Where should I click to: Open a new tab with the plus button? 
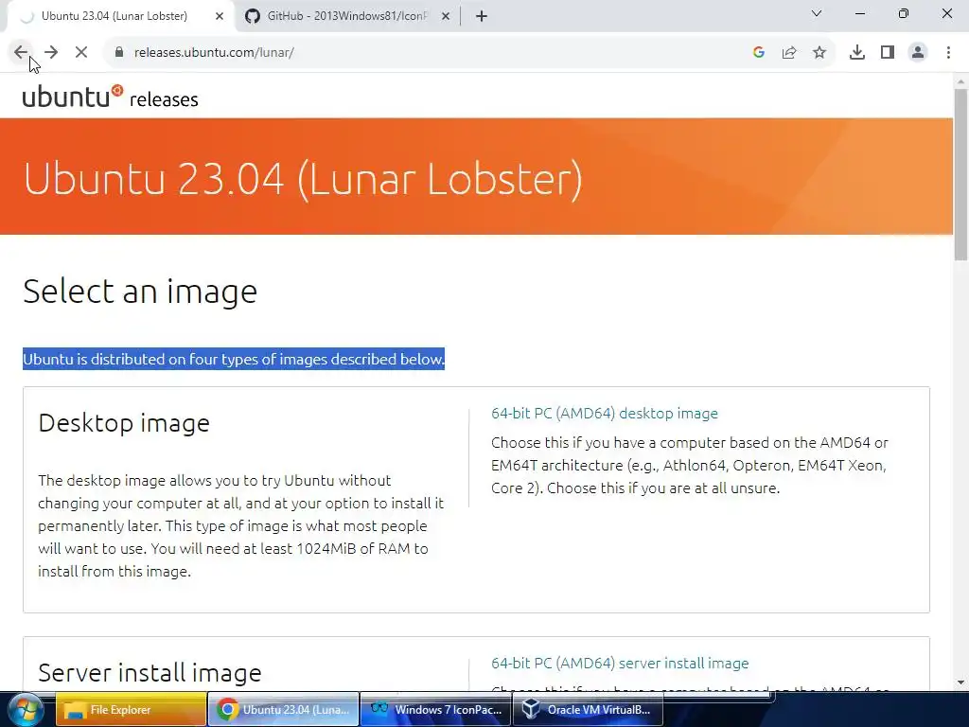(482, 17)
